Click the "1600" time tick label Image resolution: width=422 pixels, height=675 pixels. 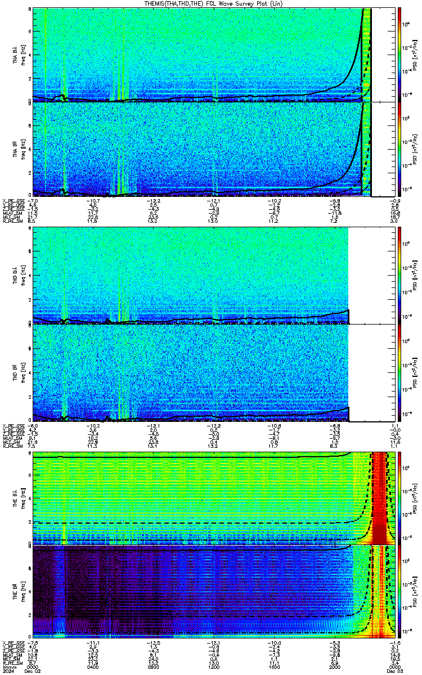pos(274,667)
